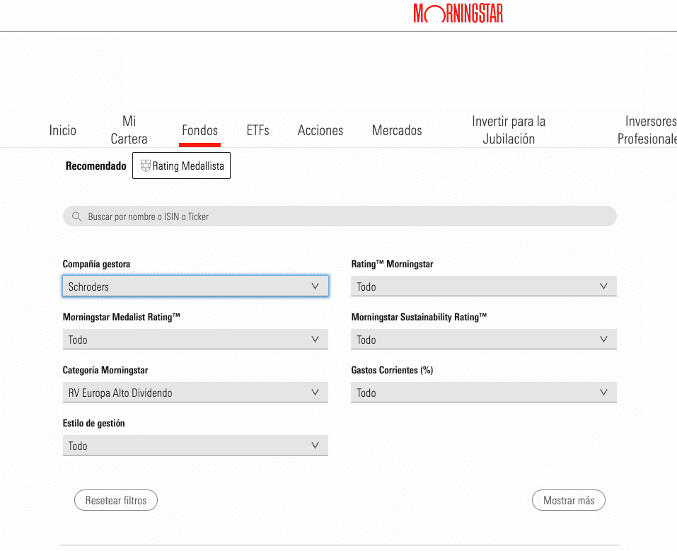The image size is (677, 551).
Task: Click the Compañía gestora label
Action: coord(96,264)
